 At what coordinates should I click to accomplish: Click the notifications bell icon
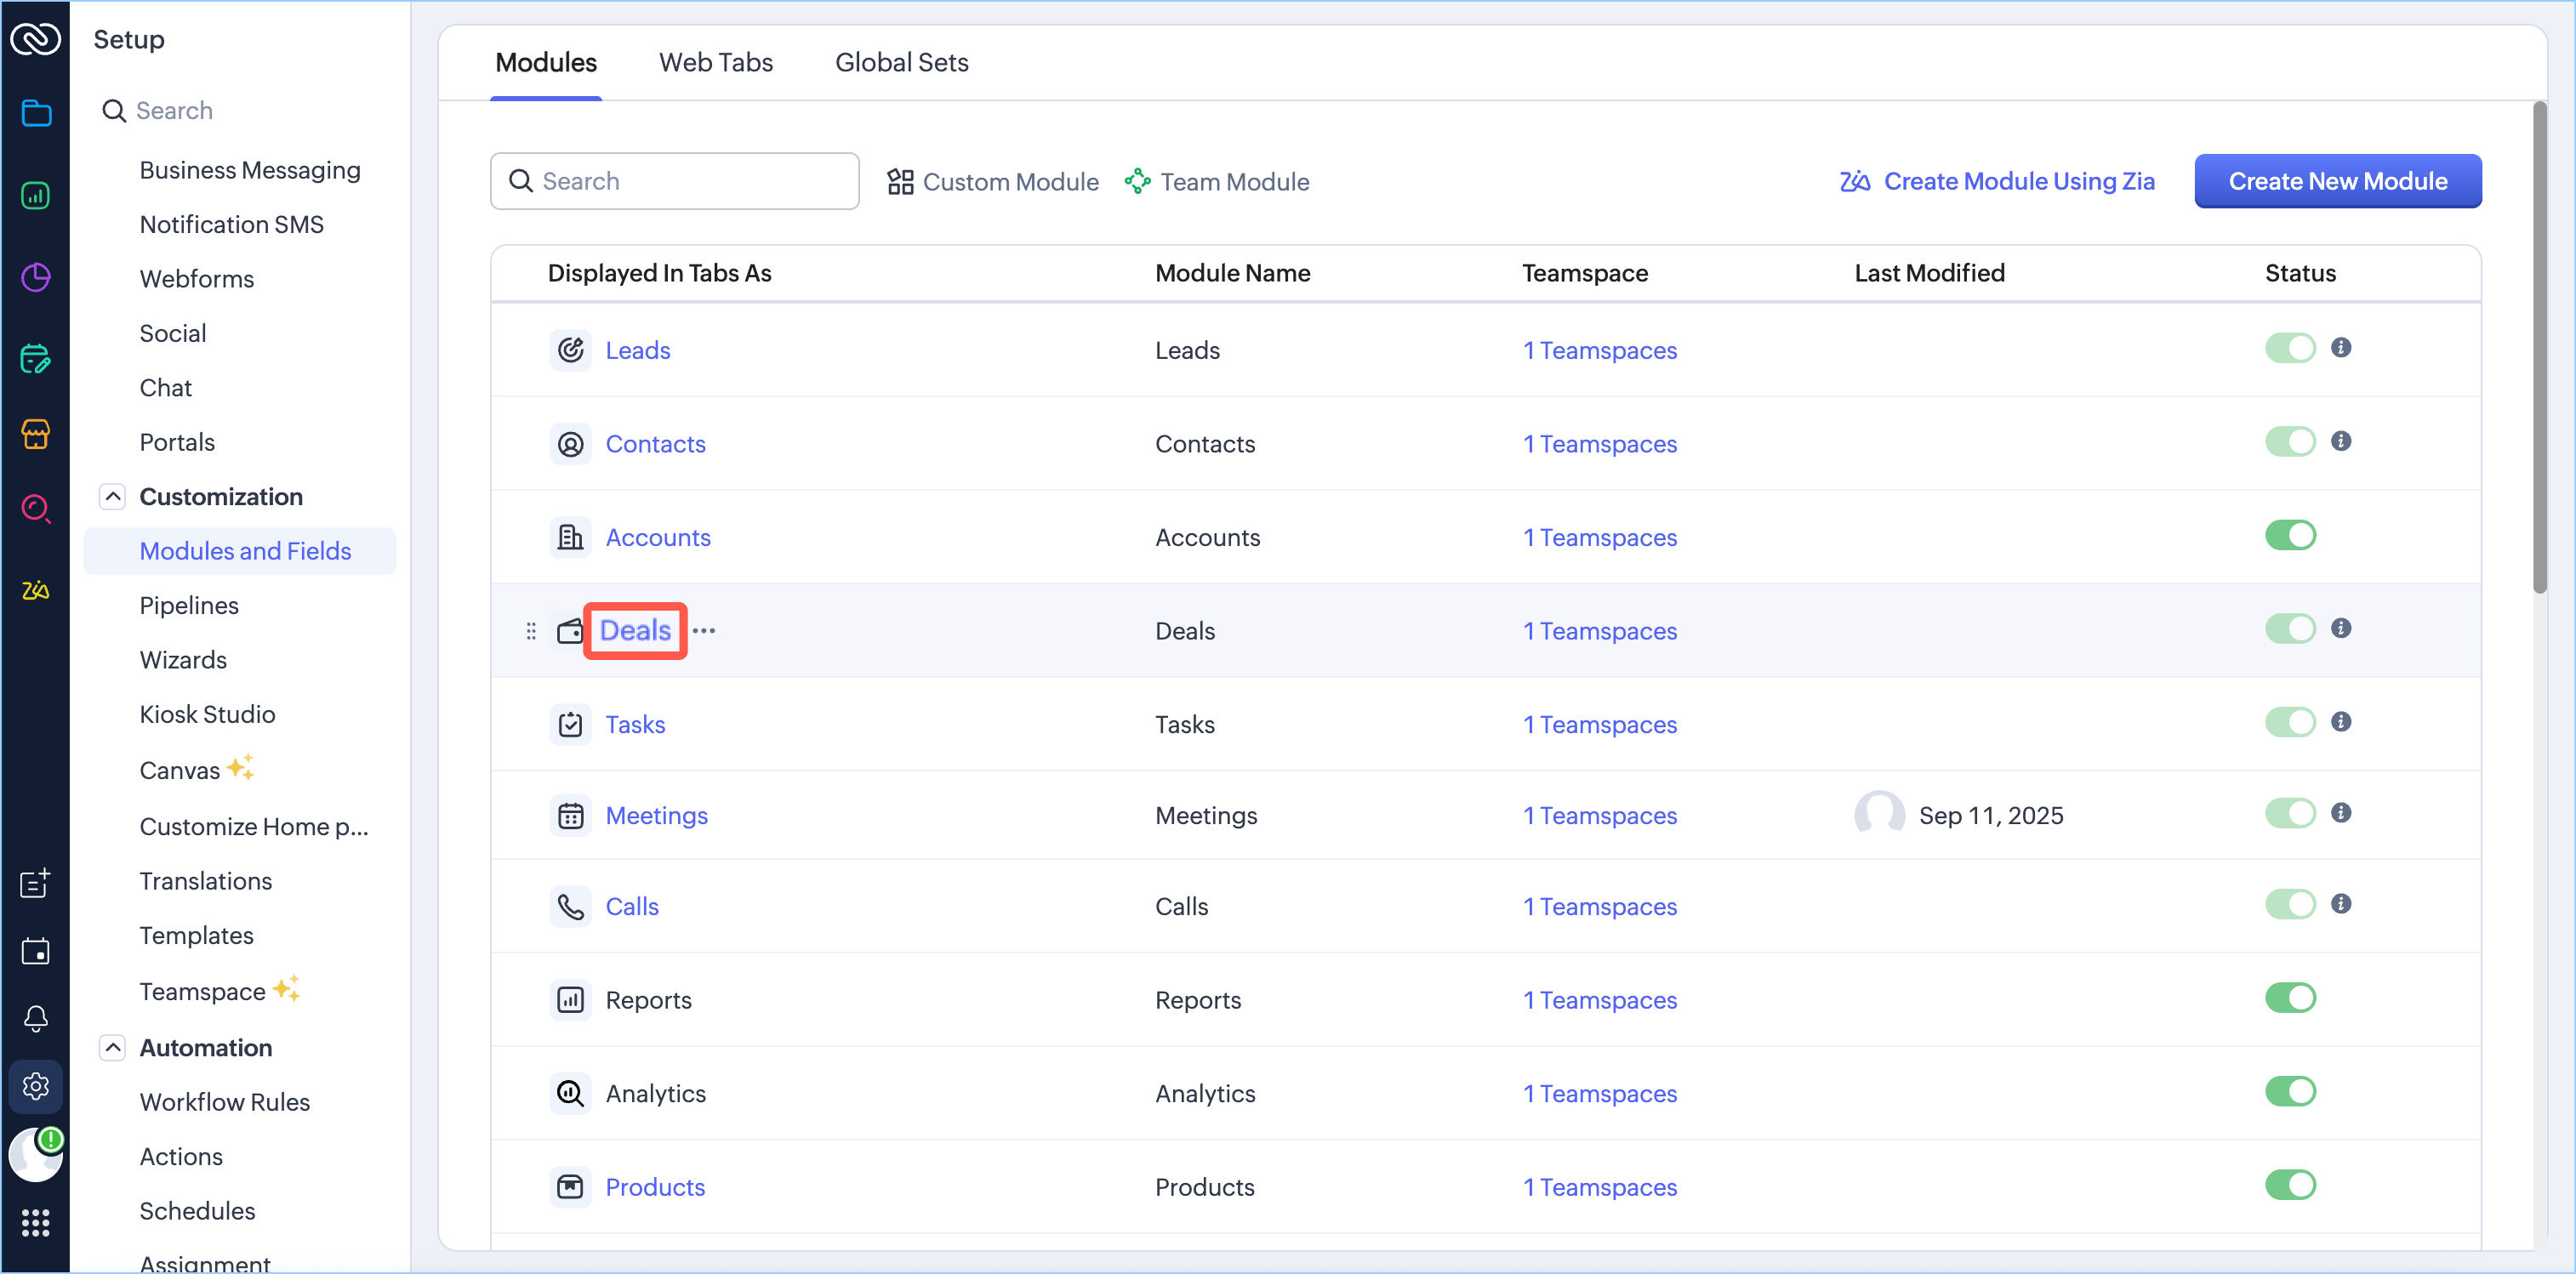tap(36, 1018)
